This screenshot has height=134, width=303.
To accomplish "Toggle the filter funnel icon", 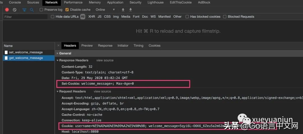I will tap(24, 10).
